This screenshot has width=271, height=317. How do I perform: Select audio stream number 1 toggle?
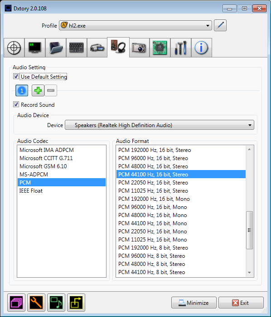tap(22, 90)
